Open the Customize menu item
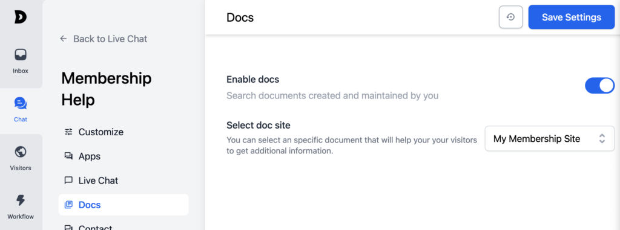 click(x=124, y=132)
